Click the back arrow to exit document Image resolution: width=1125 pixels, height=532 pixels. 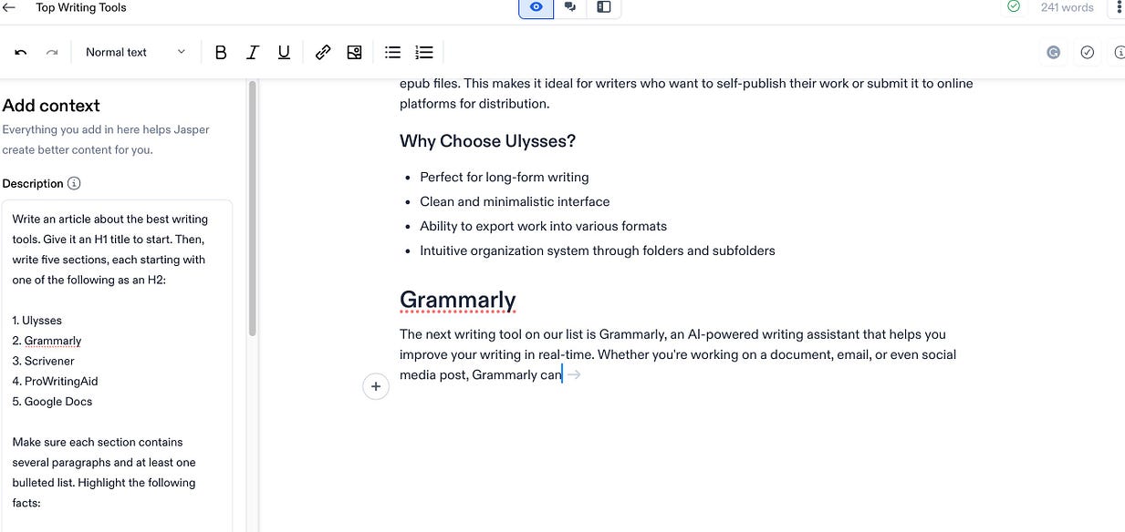(x=9, y=7)
